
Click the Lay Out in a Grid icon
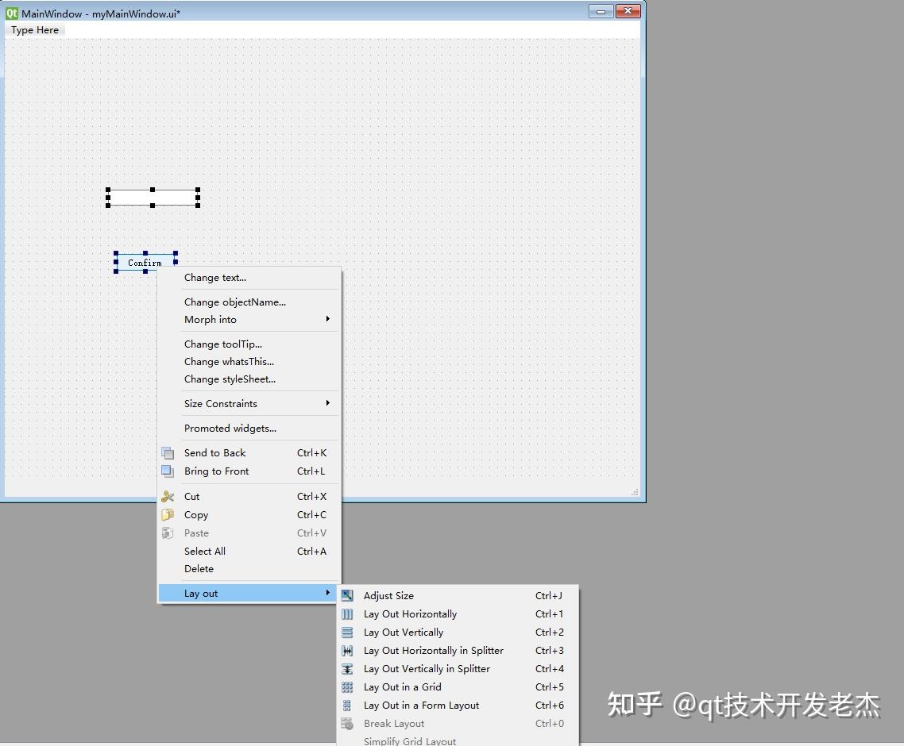[x=347, y=686]
